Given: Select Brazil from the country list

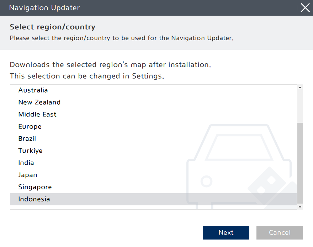Looking at the screenshot, I should (x=27, y=139).
